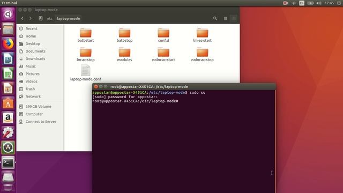Click the terminal window title bar
Screen dimensions: 343x193
tap(184, 87)
